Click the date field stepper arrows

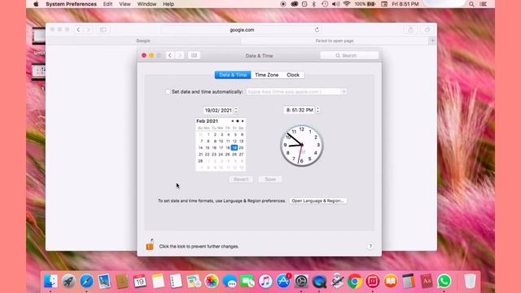tap(236, 110)
